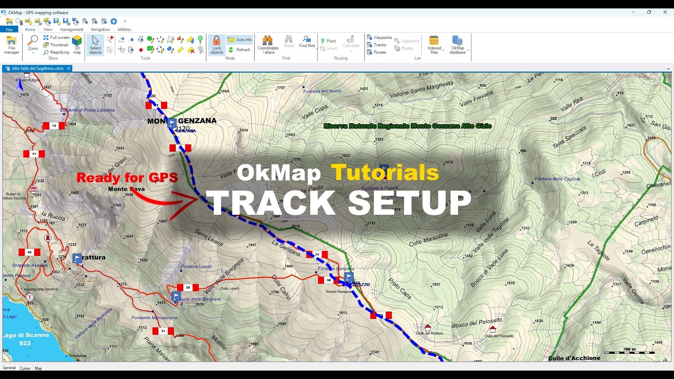
Task: Click the first save disk quick access icon
Action: pos(57,22)
